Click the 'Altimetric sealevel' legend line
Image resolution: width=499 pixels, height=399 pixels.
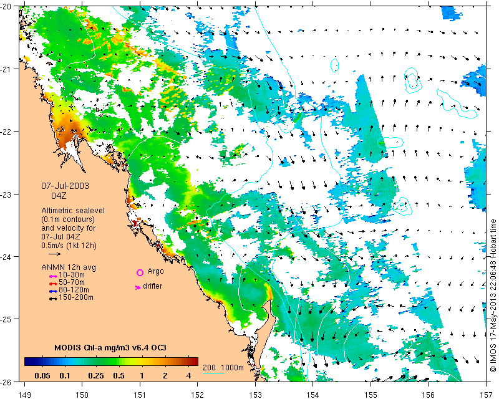click(73, 211)
